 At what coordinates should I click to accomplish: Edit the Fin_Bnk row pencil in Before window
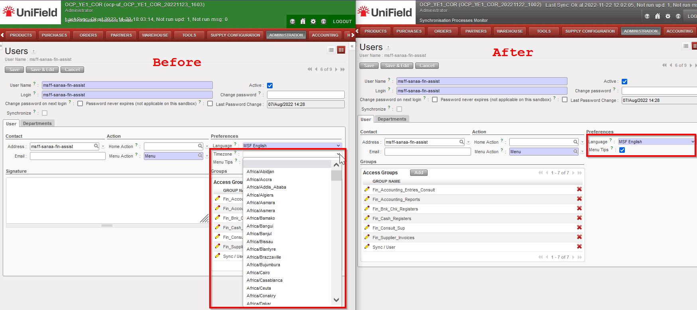tap(218, 217)
